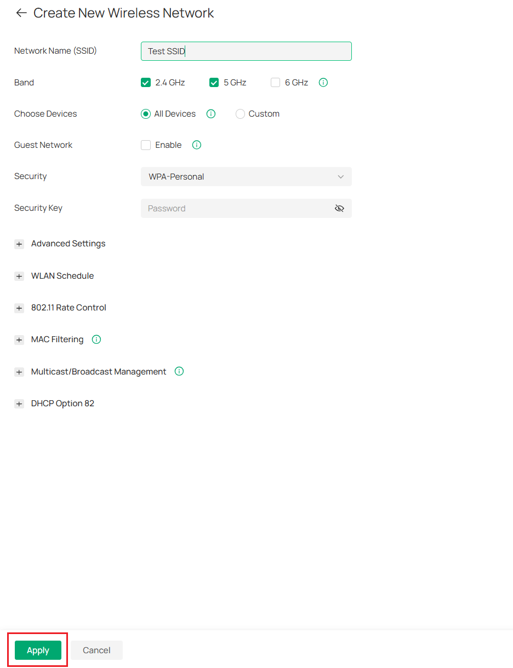Image resolution: width=513 pixels, height=668 pixels.
Task: Expand the MAC Filtering section
Action: point(19,340)
